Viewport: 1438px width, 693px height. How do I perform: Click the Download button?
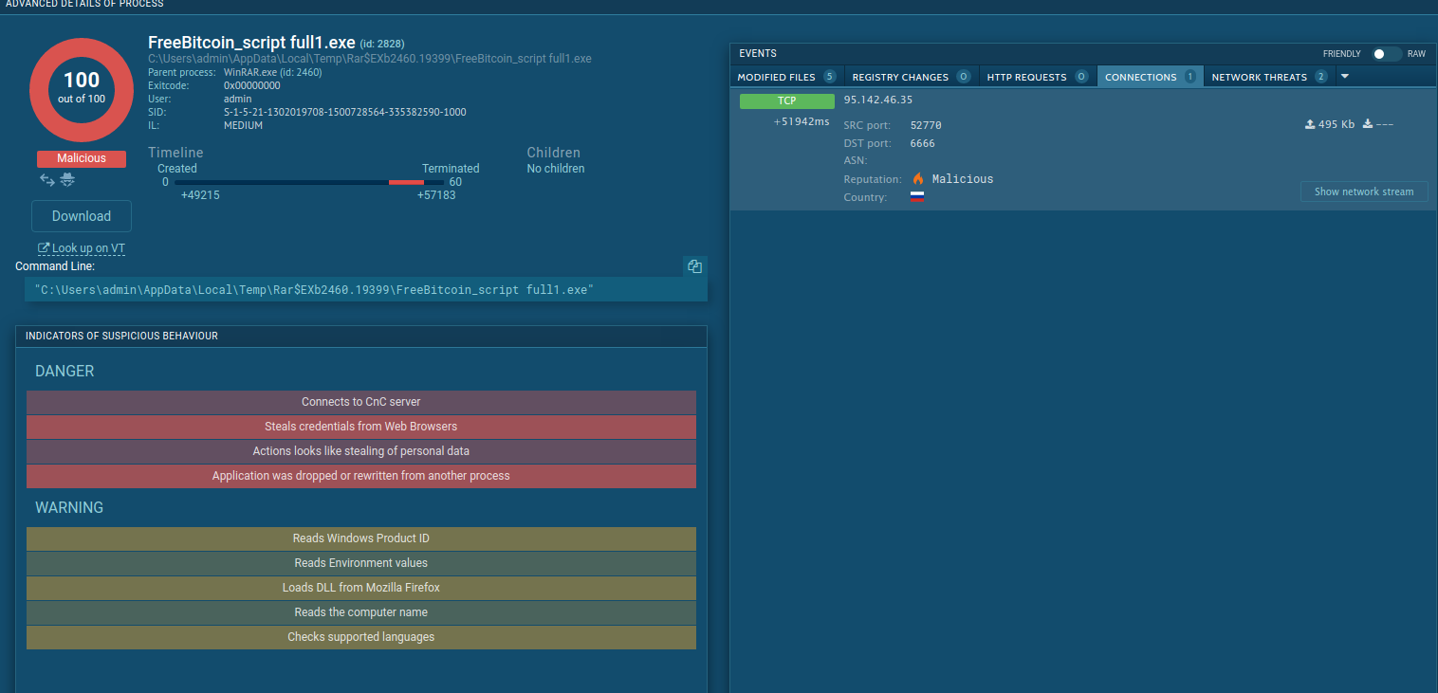pos(82,216)
